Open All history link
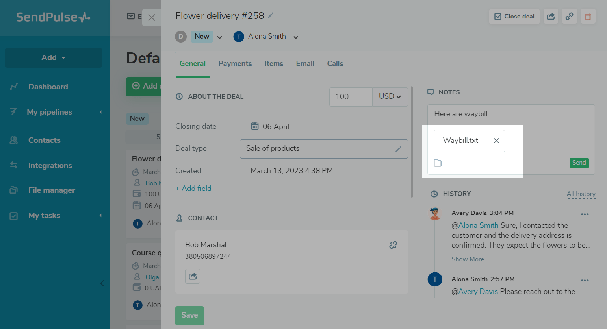607x329 pixels. 581,194
